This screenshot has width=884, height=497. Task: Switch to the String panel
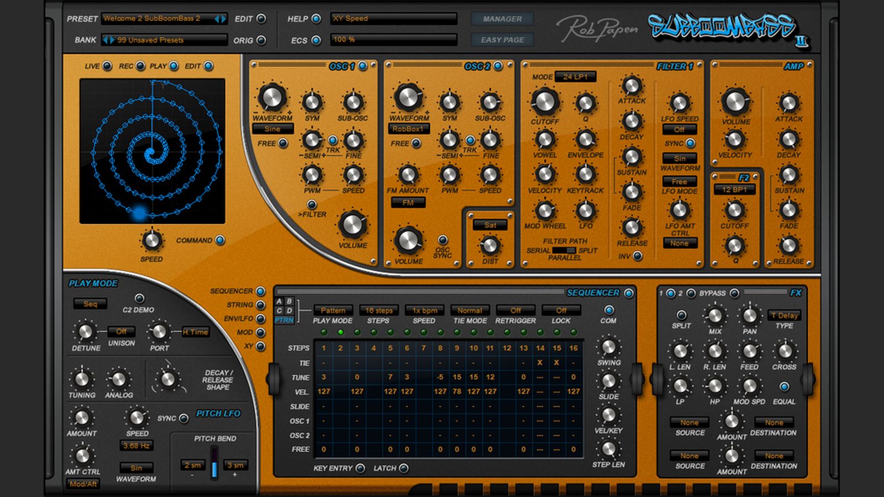[260, 305]
